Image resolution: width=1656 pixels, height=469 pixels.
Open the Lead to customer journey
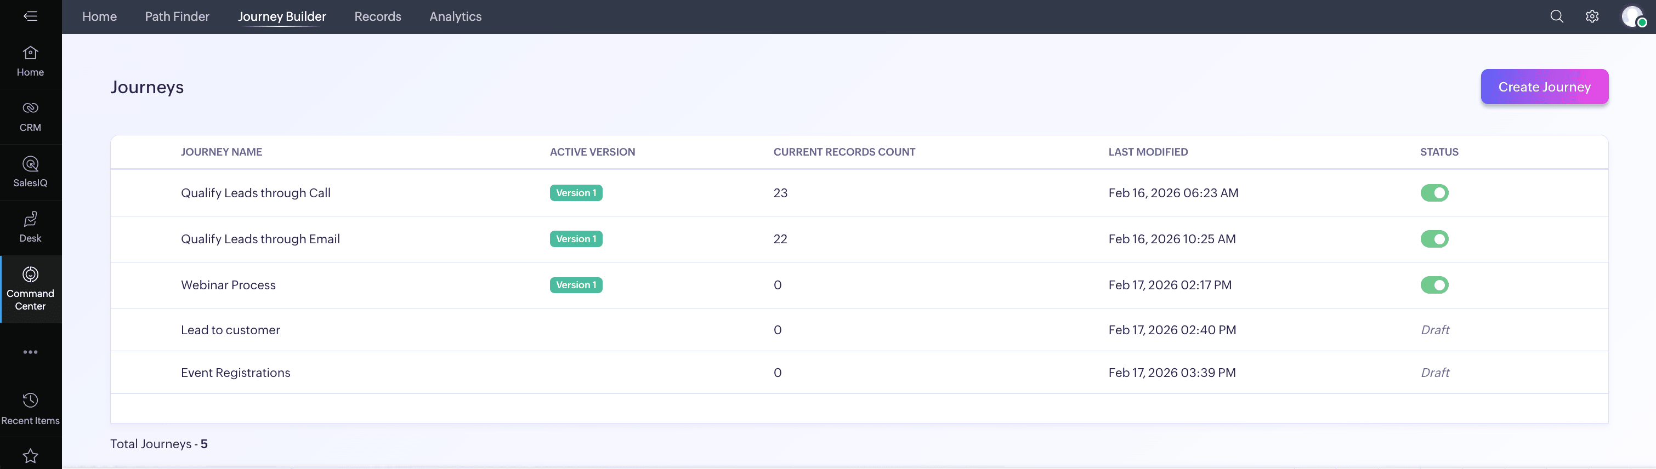(x=230, y=330)
